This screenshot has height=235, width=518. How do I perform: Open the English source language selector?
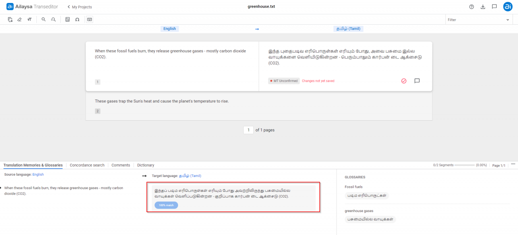(x=169, y=29)
